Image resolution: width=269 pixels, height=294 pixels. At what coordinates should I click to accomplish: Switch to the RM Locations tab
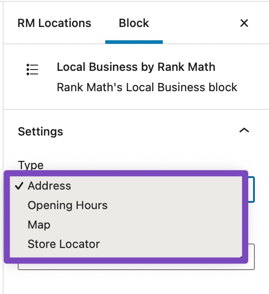54,23
